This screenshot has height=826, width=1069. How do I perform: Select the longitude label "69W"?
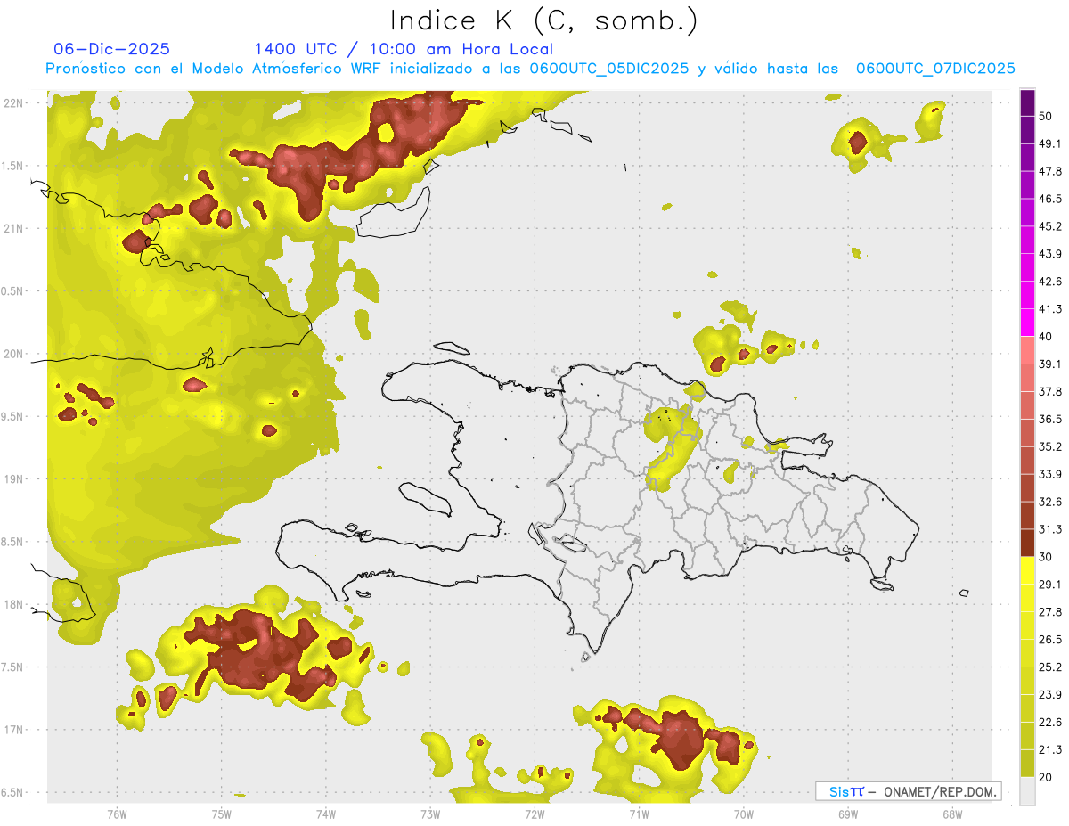click(x=847, y=814)
